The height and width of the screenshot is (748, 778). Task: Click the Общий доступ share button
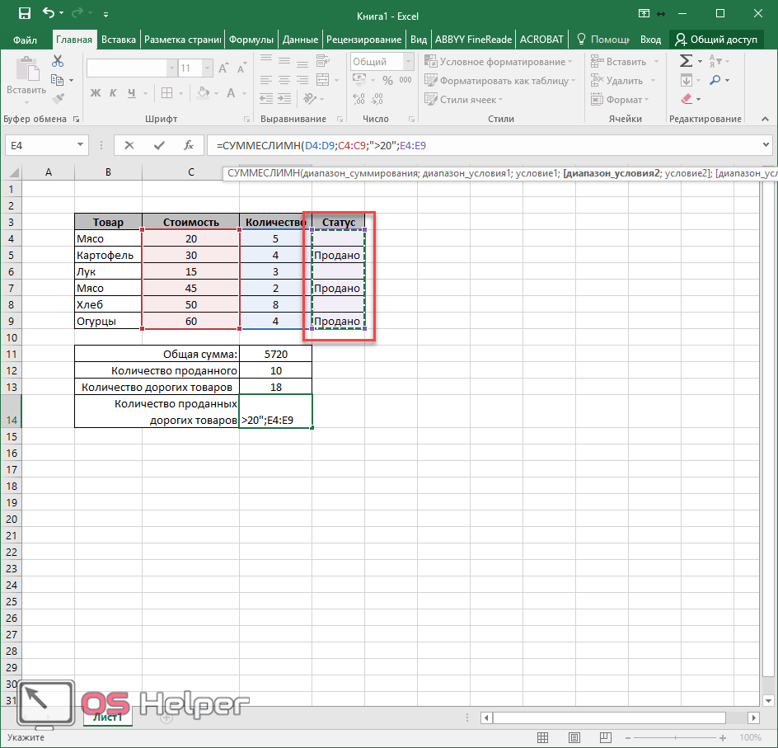pos(717,40)
